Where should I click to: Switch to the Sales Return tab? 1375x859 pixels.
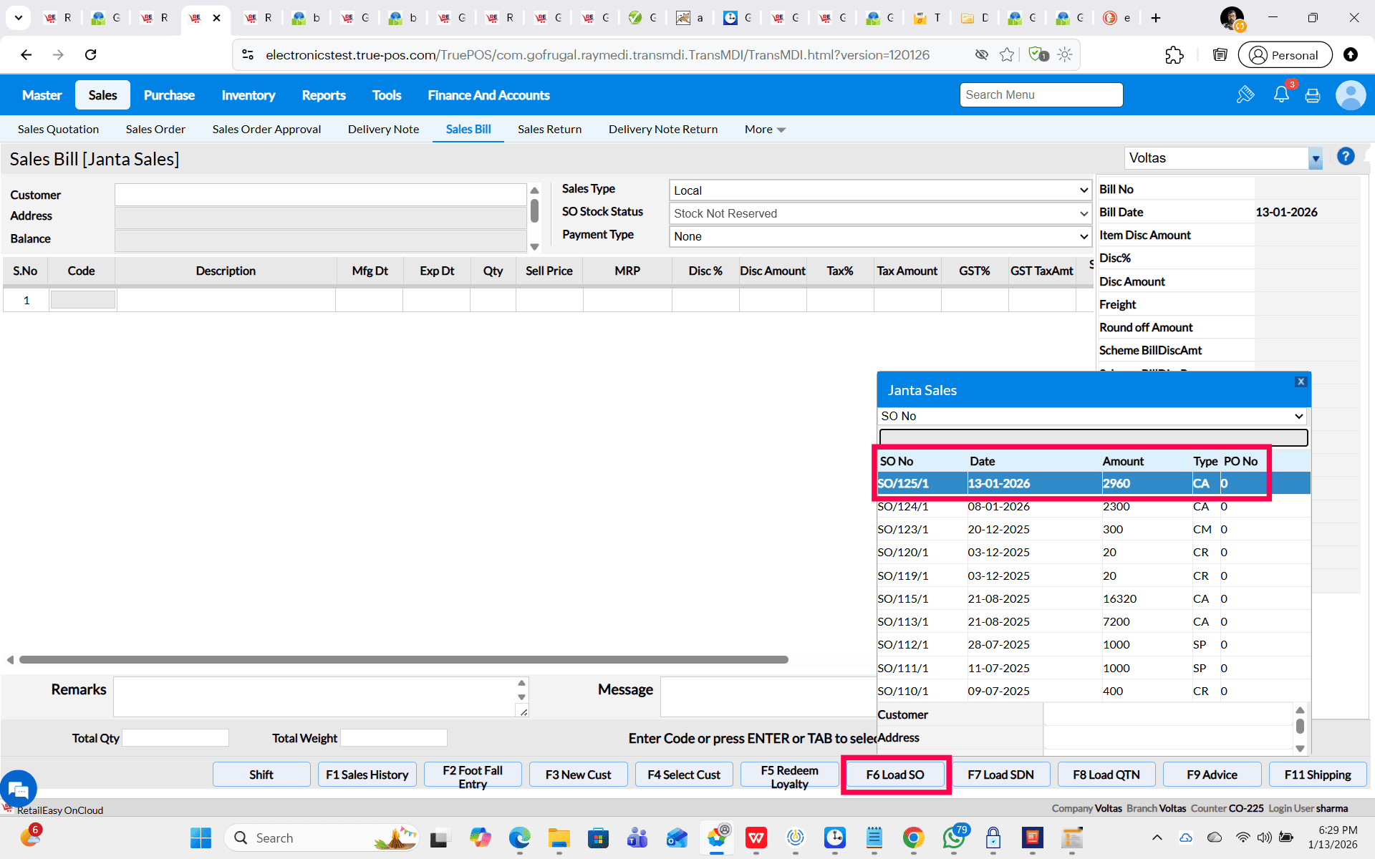click(x=549, y=130)
